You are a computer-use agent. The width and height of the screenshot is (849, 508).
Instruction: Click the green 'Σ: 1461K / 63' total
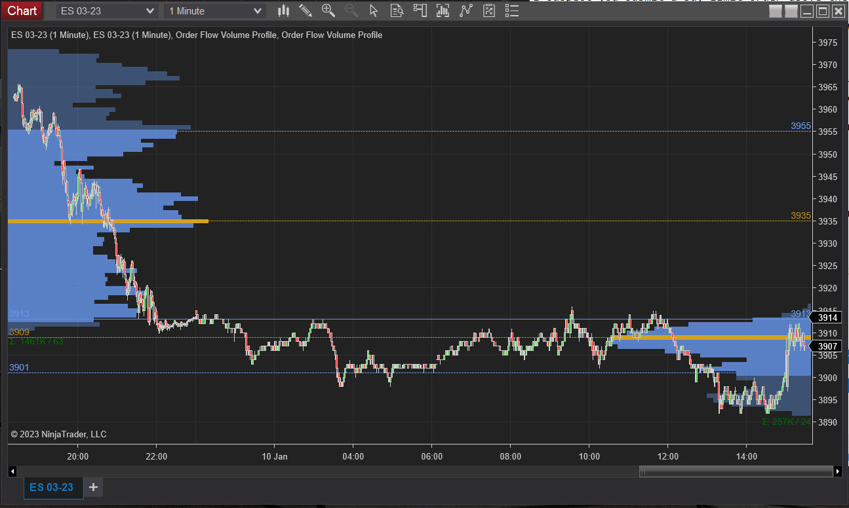(x=37, y=341)
